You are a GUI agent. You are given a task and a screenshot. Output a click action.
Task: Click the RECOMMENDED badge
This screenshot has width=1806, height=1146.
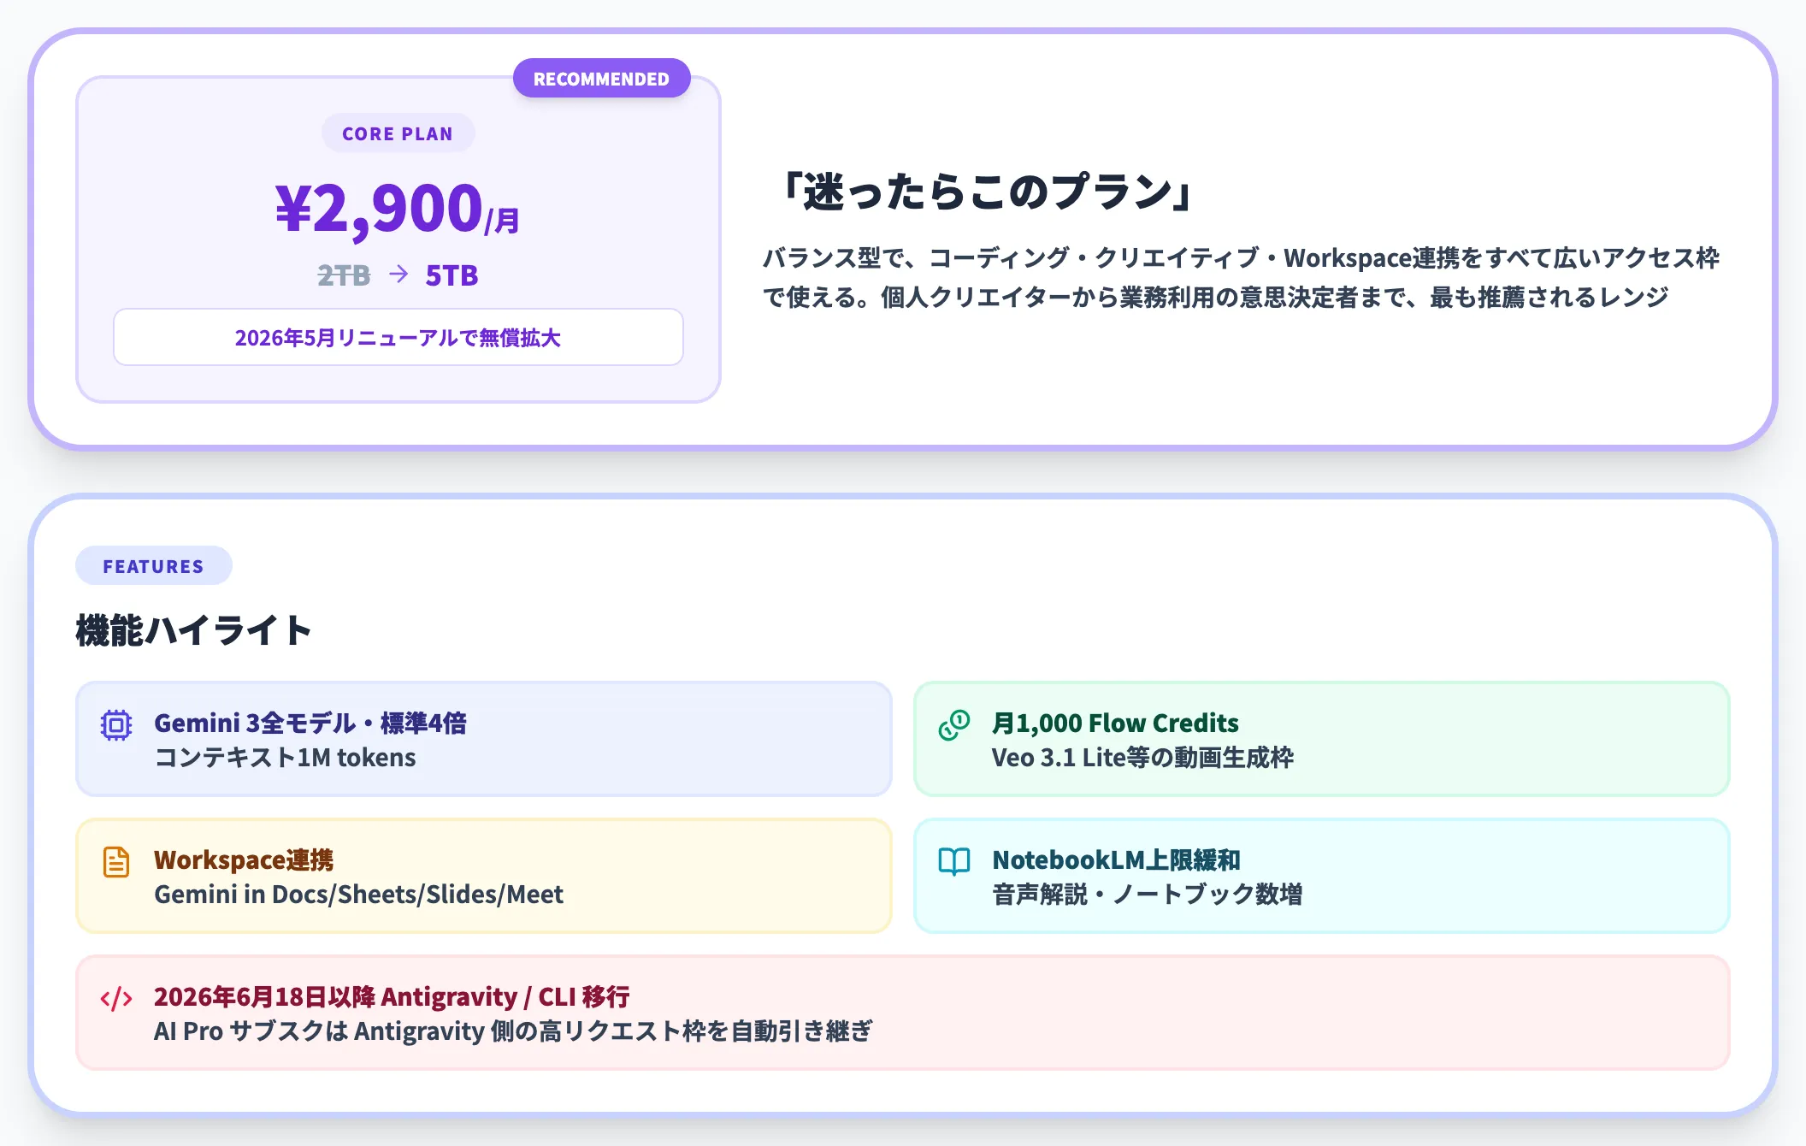coord(601,79)
